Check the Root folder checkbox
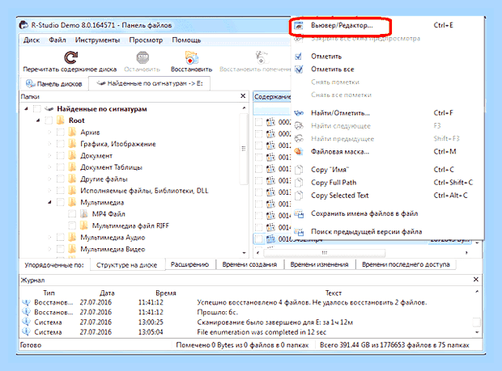 [49, 120]
